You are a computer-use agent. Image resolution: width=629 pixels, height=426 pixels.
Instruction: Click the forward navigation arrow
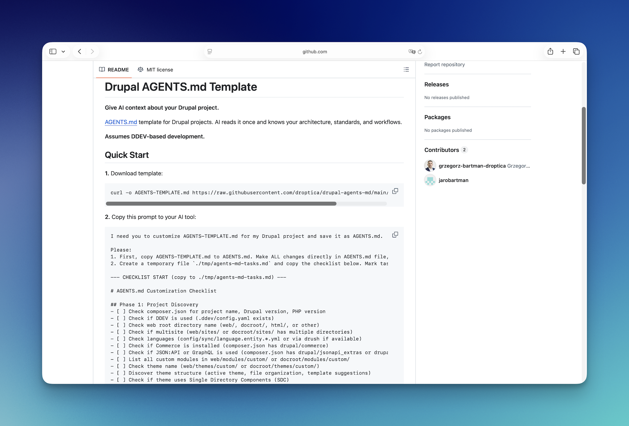92,51
